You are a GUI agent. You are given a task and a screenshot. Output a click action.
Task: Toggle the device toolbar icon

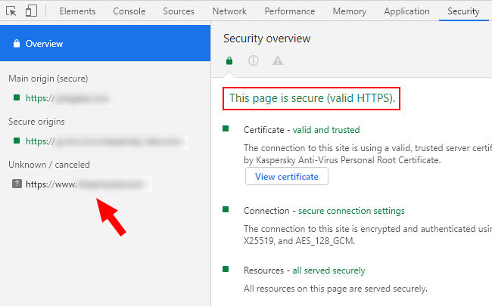[x=31, y=11]
